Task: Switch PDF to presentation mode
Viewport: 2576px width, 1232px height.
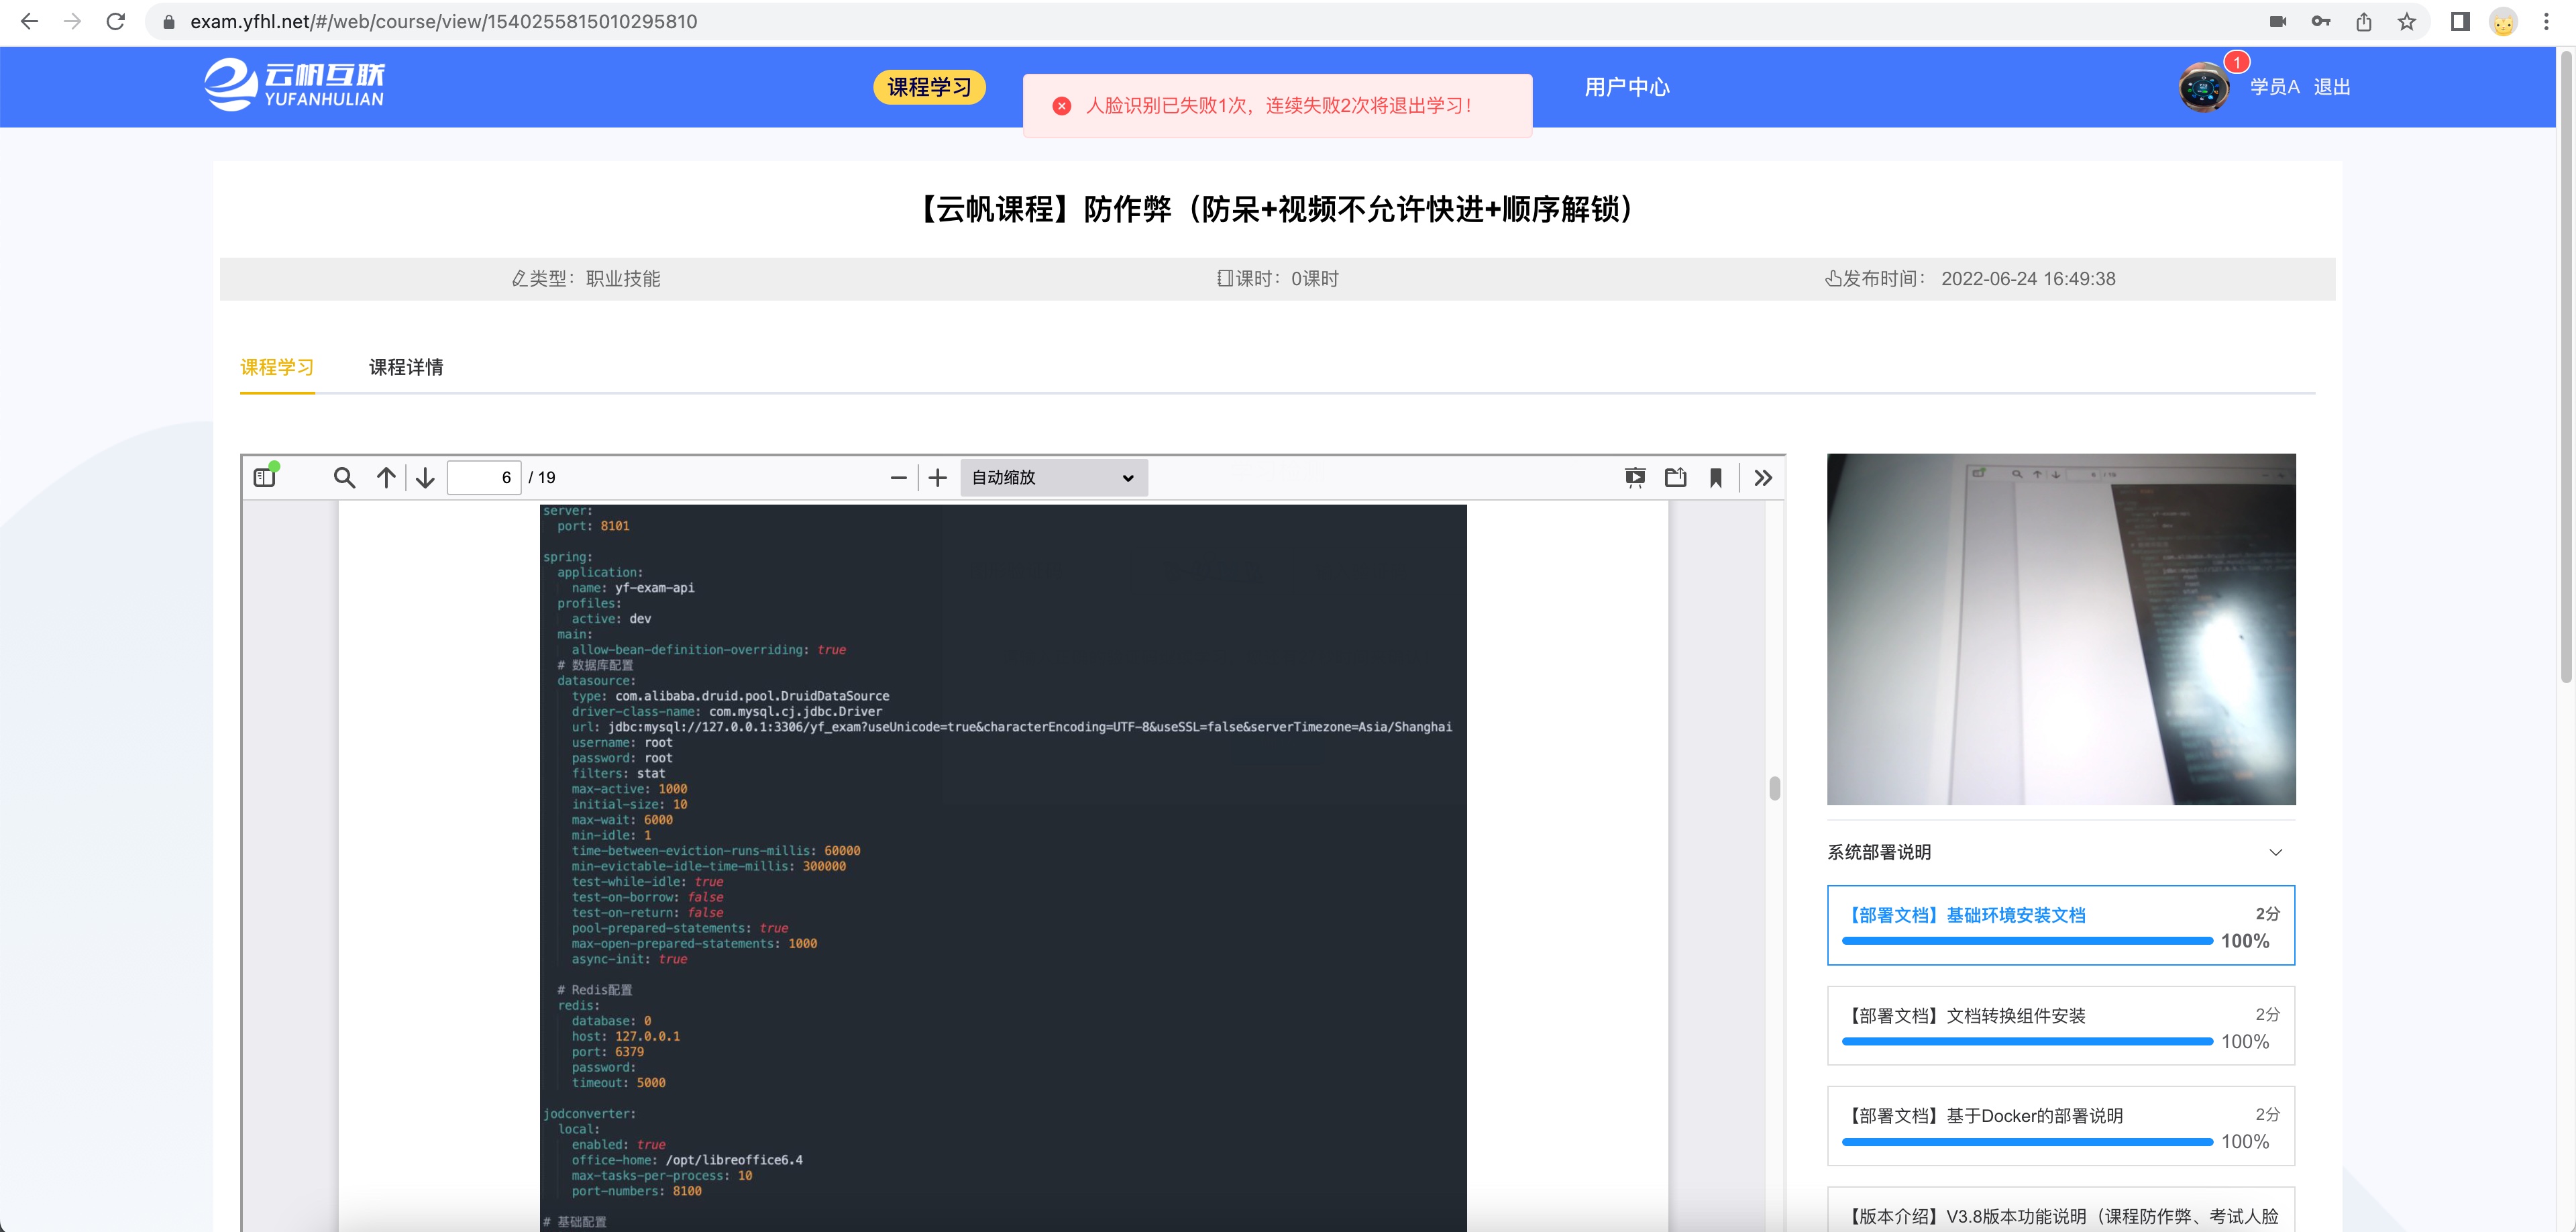Action: [1635, 478]
